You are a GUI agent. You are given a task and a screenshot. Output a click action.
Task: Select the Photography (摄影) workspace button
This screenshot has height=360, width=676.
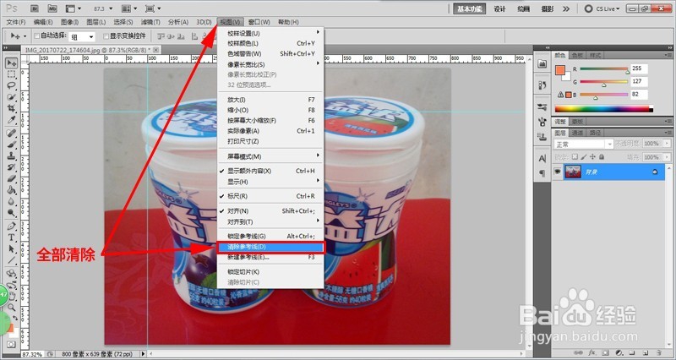pyautogui.click(x=547, y=8)
